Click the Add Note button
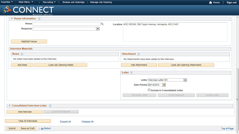Viewport: 239px width, 134px height. tap(22, 65)
